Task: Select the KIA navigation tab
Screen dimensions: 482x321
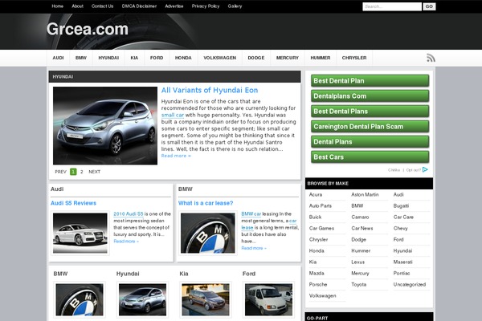Action: click(134, 58)
